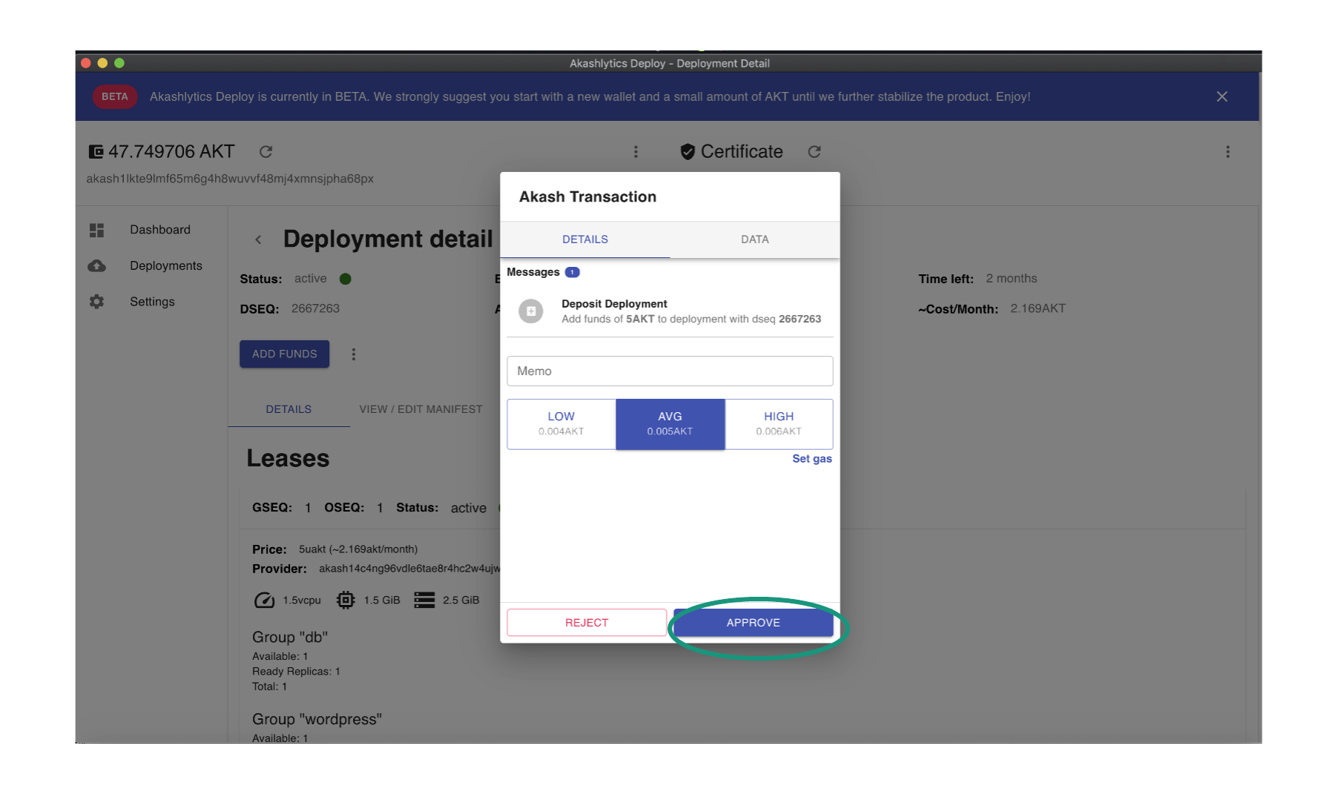Reject the Akash transaction
Viewport: 1338px width, 794px height.
point(587,623)
